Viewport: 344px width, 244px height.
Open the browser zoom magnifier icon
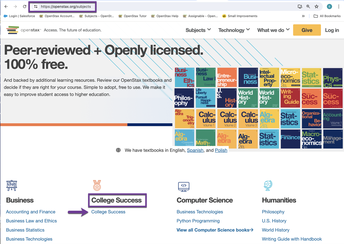click(x=308, y=6)
